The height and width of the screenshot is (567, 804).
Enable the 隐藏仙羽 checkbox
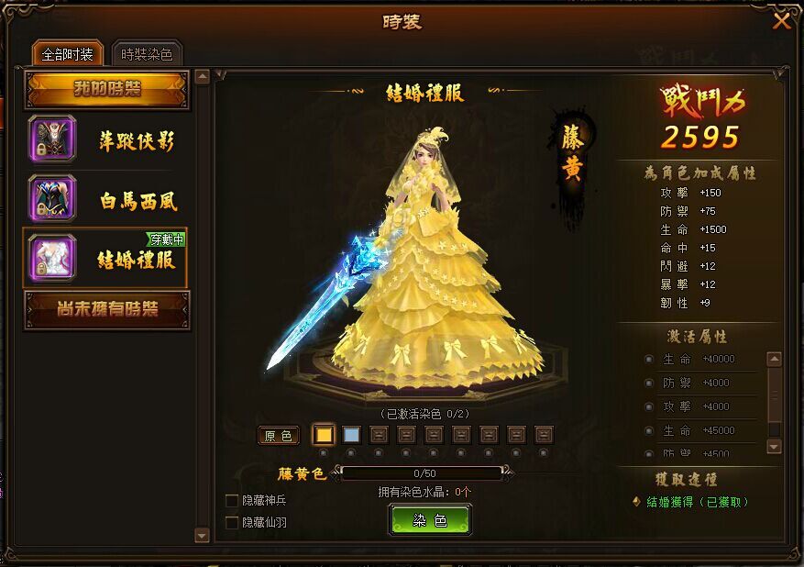coord(232,522)
